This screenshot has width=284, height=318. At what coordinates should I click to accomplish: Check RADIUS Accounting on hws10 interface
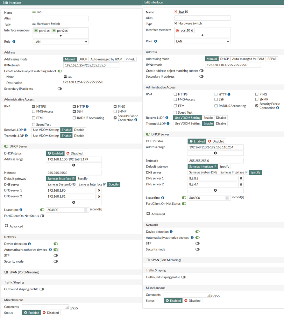point(216,106)
